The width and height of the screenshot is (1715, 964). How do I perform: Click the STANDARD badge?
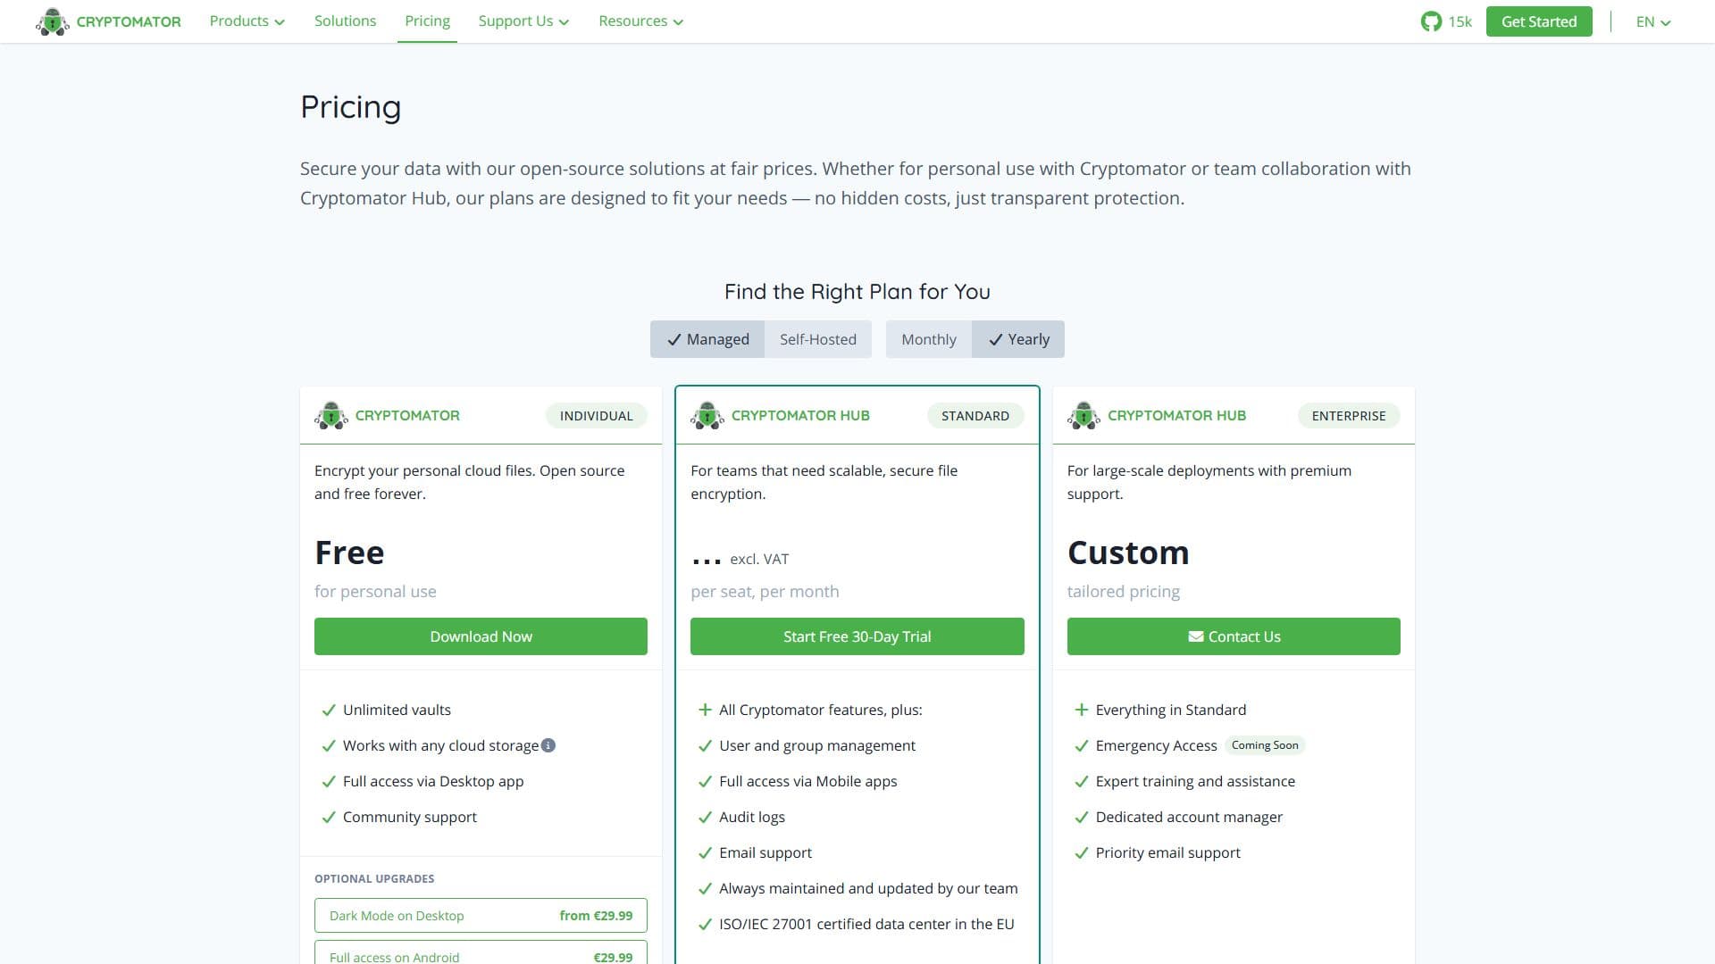pyautogui.click(x=975, y=416)
